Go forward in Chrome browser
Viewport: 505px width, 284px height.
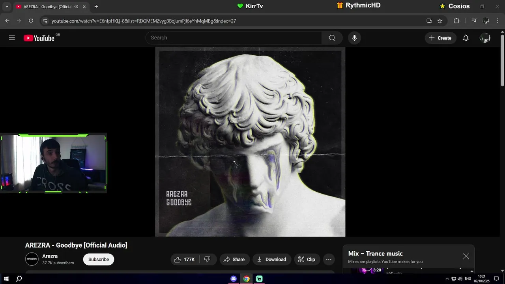pos(19,21)
